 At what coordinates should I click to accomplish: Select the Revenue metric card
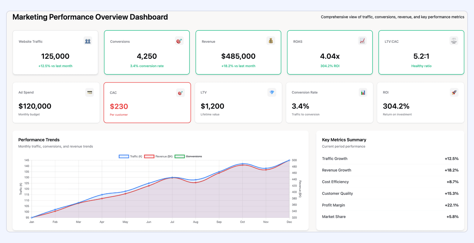[238, 52]
